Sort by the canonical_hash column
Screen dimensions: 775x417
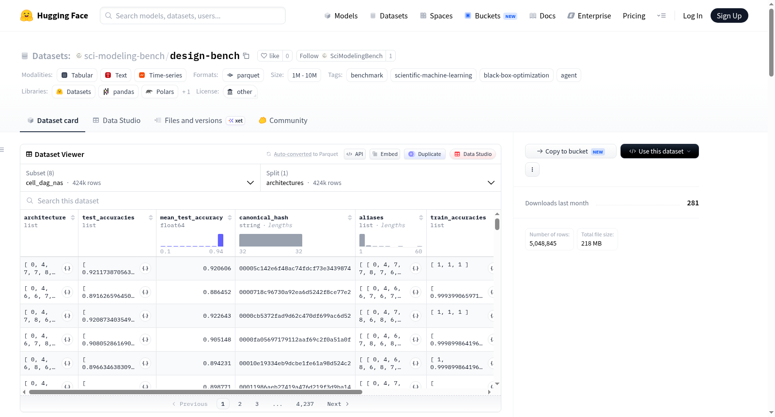[350, 218]
